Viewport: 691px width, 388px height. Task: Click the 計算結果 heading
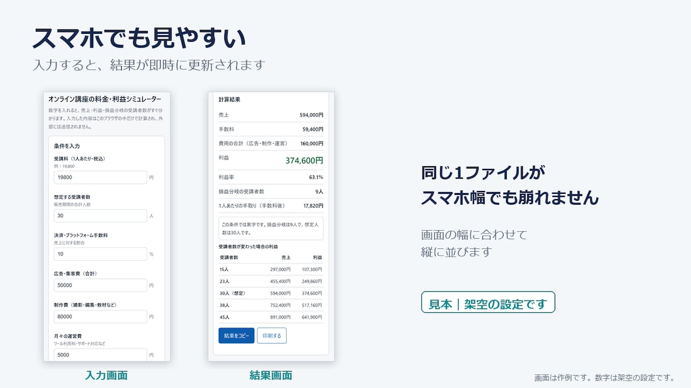tap(229, 99)
